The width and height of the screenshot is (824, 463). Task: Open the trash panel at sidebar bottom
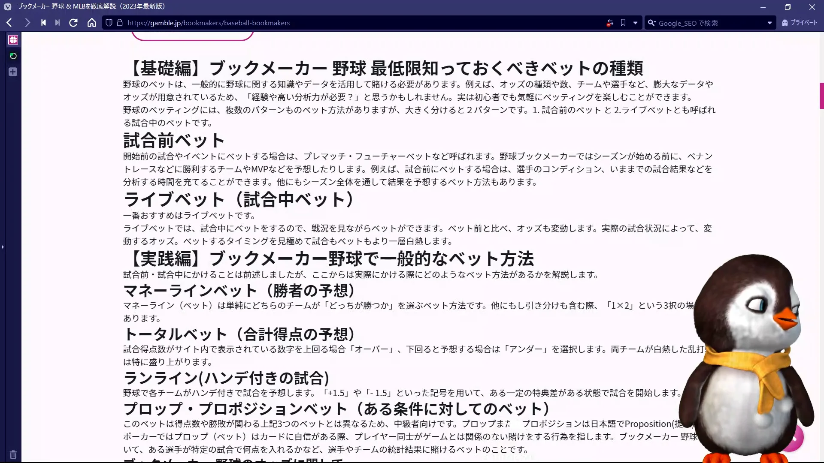coord(13,454)
